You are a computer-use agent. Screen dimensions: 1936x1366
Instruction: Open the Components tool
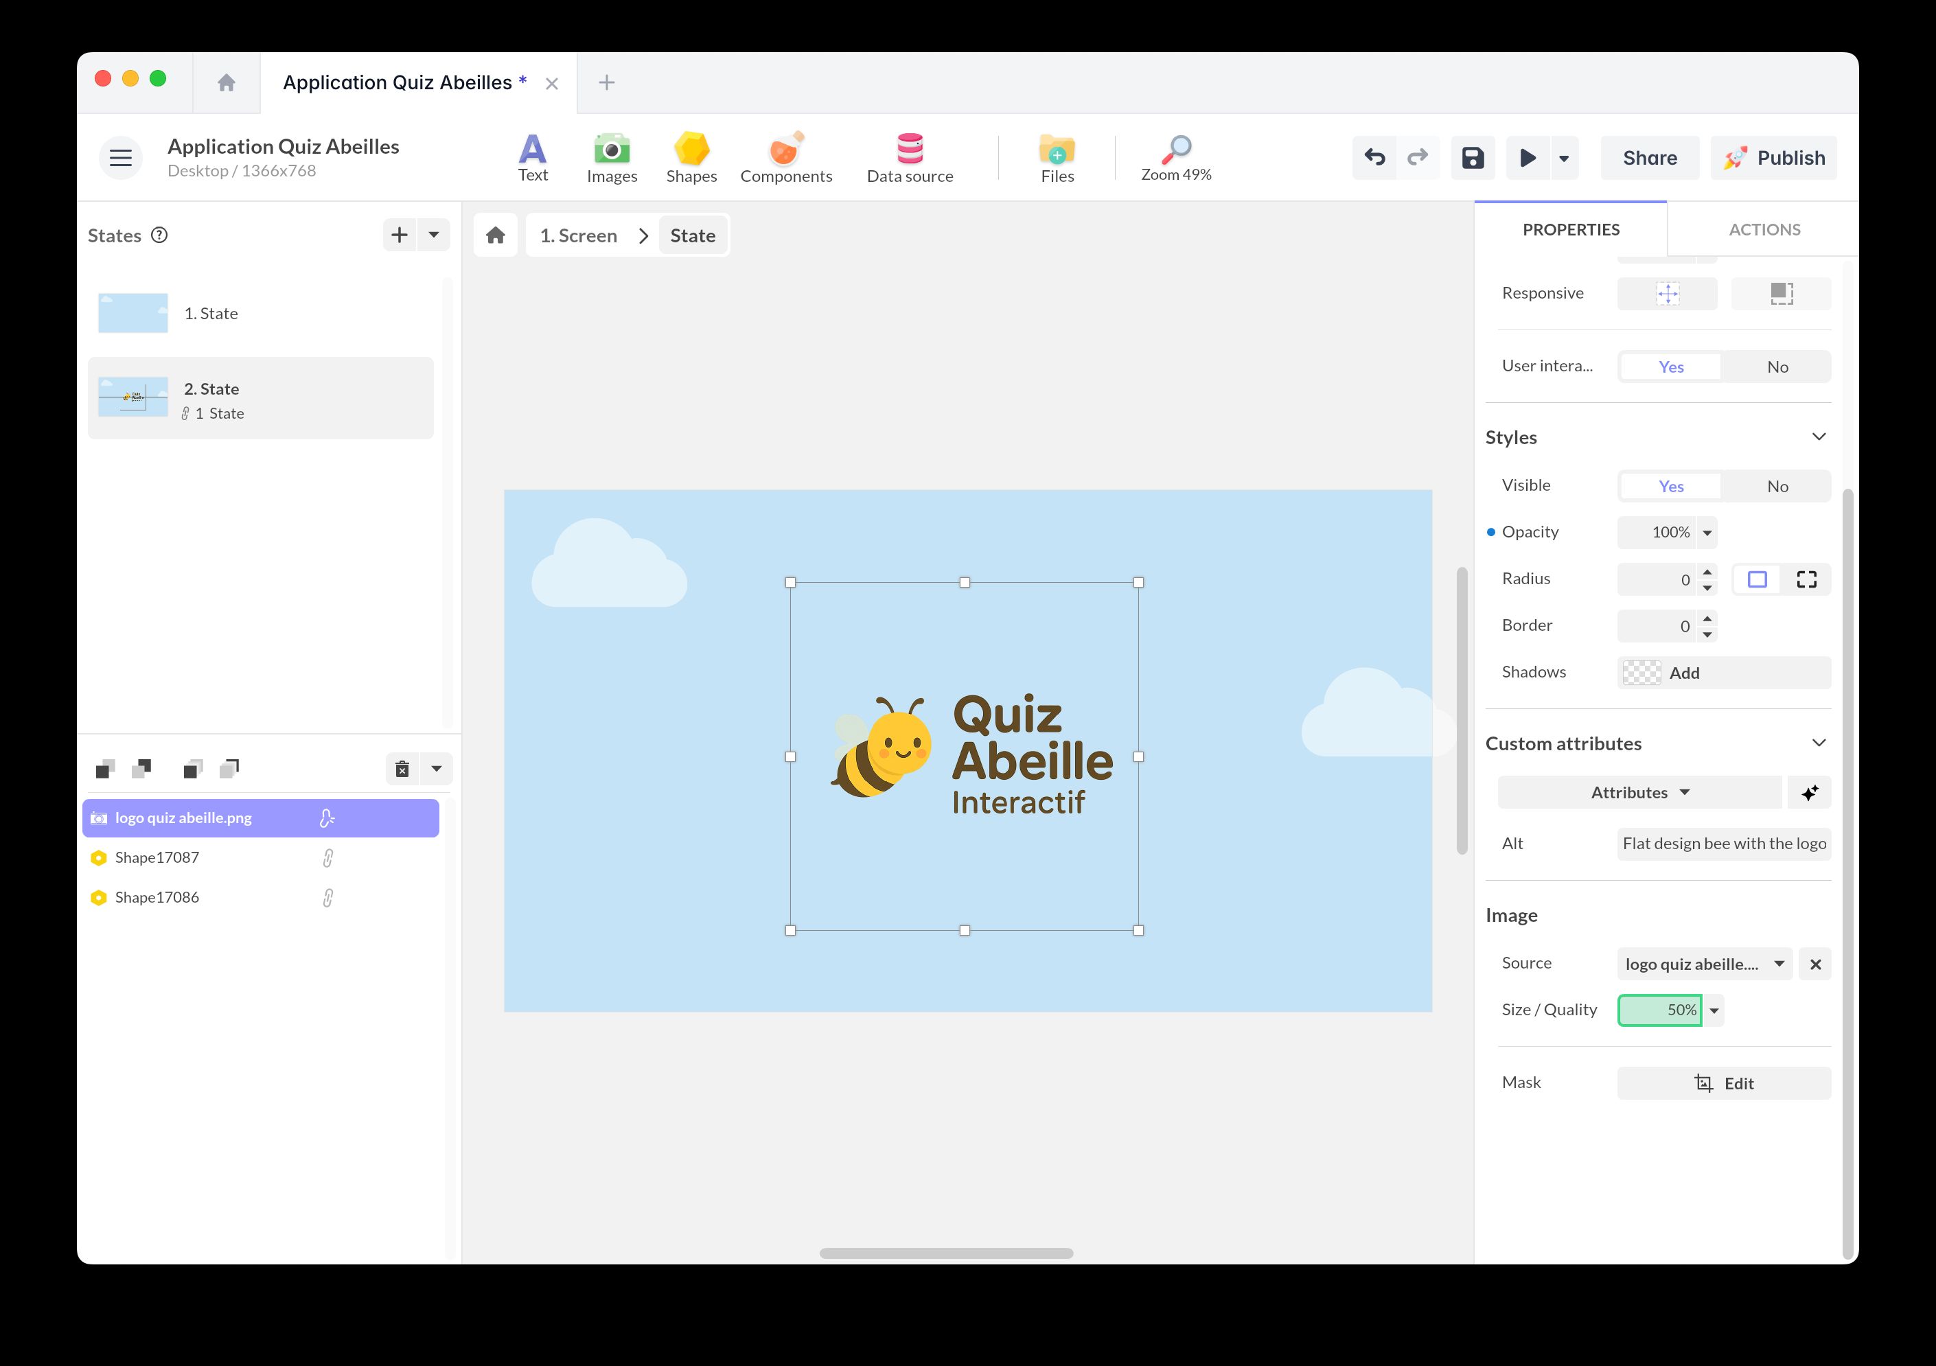(785, 158)
